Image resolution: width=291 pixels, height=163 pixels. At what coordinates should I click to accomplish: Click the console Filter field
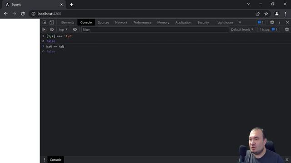click(155, 29)
